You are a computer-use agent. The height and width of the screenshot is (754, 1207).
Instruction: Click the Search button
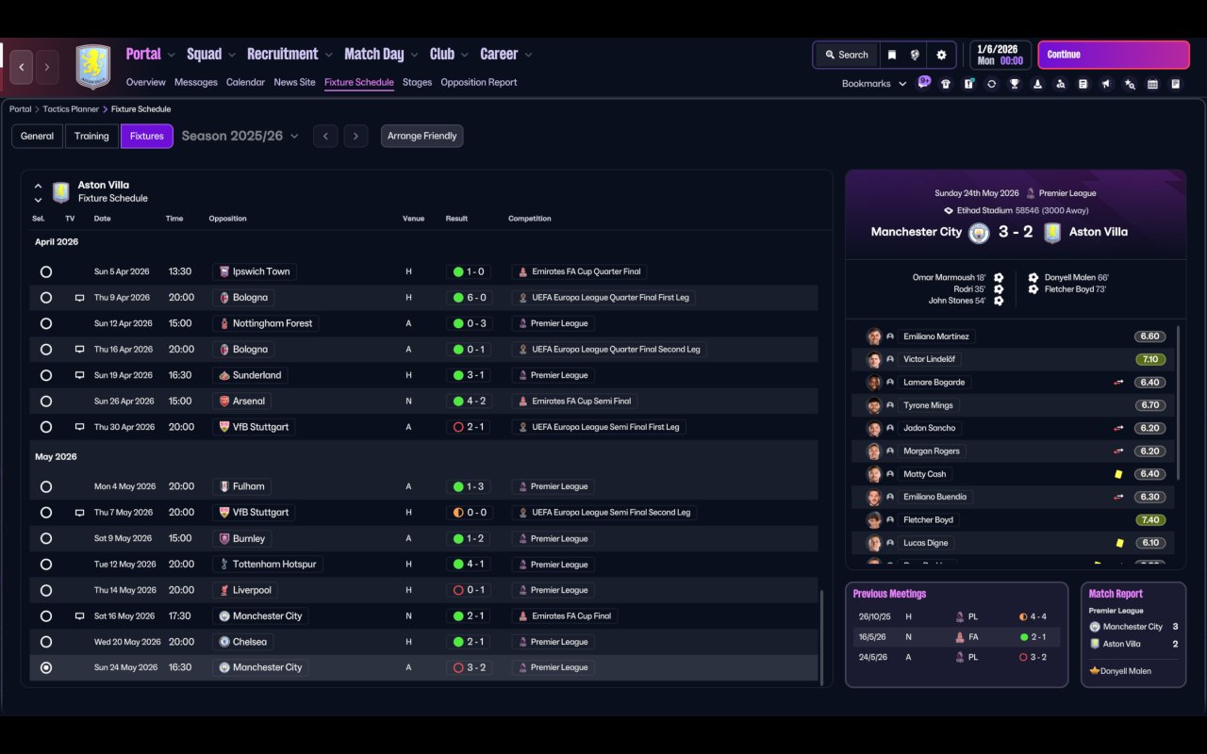coord(846,55)
